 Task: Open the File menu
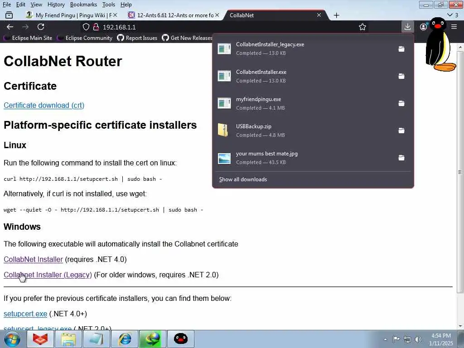[6, 5]
